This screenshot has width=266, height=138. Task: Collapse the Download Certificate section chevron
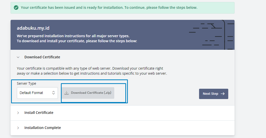pyautogui.click(x=18, y=57)
